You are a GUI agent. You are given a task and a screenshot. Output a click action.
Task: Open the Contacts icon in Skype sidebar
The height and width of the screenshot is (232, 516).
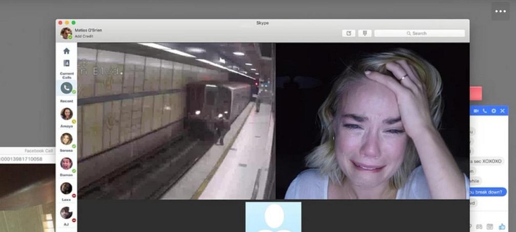pyautogui.click(x=66, y=63)
